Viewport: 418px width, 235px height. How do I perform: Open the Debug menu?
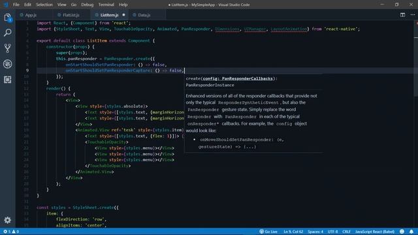[87, 5]
